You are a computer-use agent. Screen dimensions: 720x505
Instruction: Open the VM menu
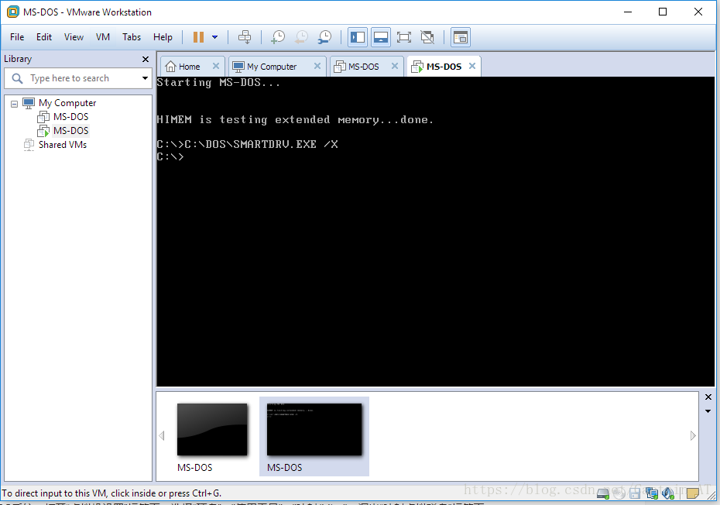coord(103,37)
